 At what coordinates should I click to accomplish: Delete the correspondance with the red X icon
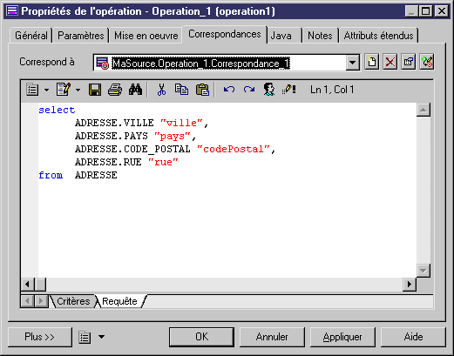390,62
